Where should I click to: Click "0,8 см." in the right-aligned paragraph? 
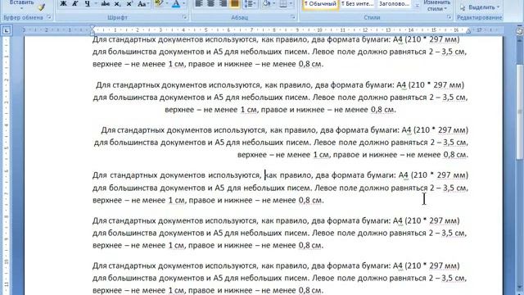tap(456, 155)
